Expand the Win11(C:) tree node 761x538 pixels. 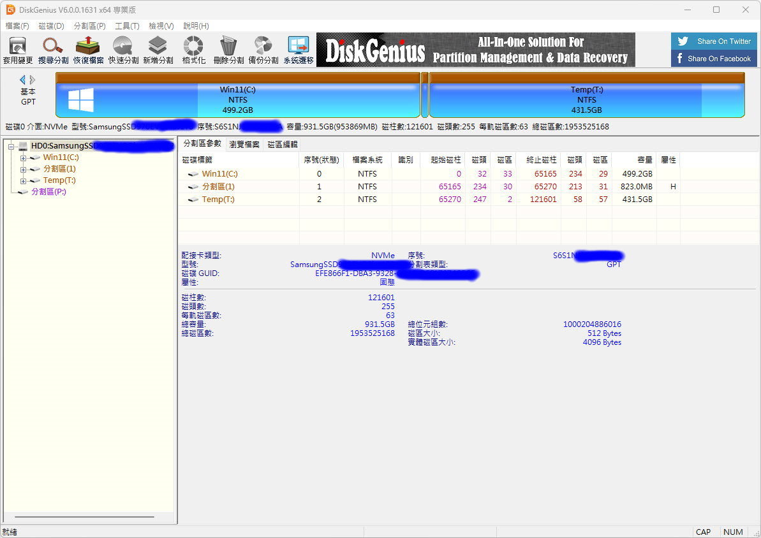pos(23,157)
